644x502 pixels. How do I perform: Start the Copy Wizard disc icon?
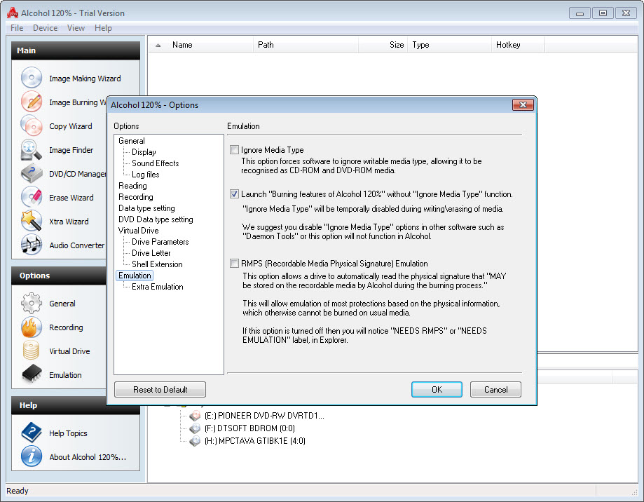pos(32,125)
